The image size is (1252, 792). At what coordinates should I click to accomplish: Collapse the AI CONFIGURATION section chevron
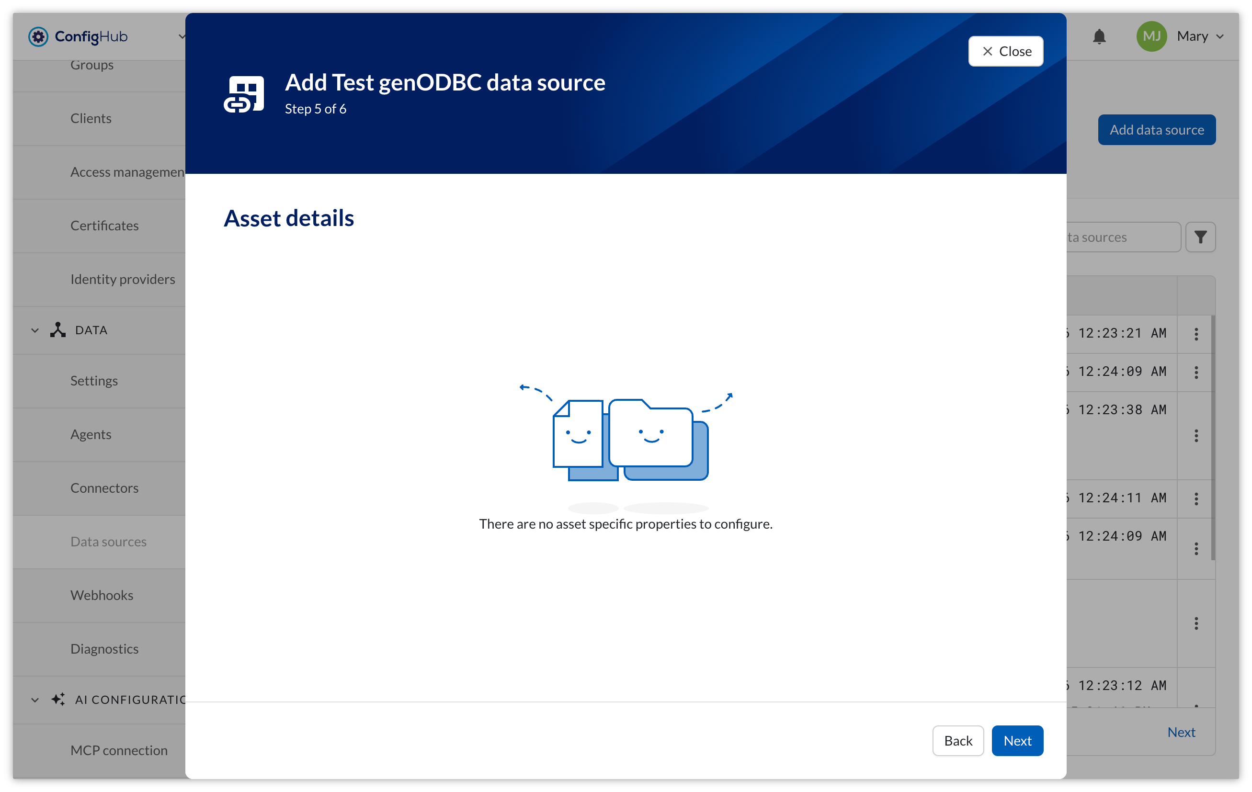tap(35, 700)
